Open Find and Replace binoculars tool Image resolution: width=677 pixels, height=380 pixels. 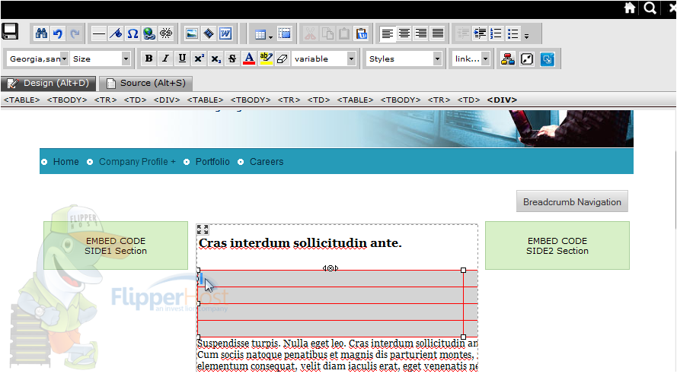click(41, 33)
